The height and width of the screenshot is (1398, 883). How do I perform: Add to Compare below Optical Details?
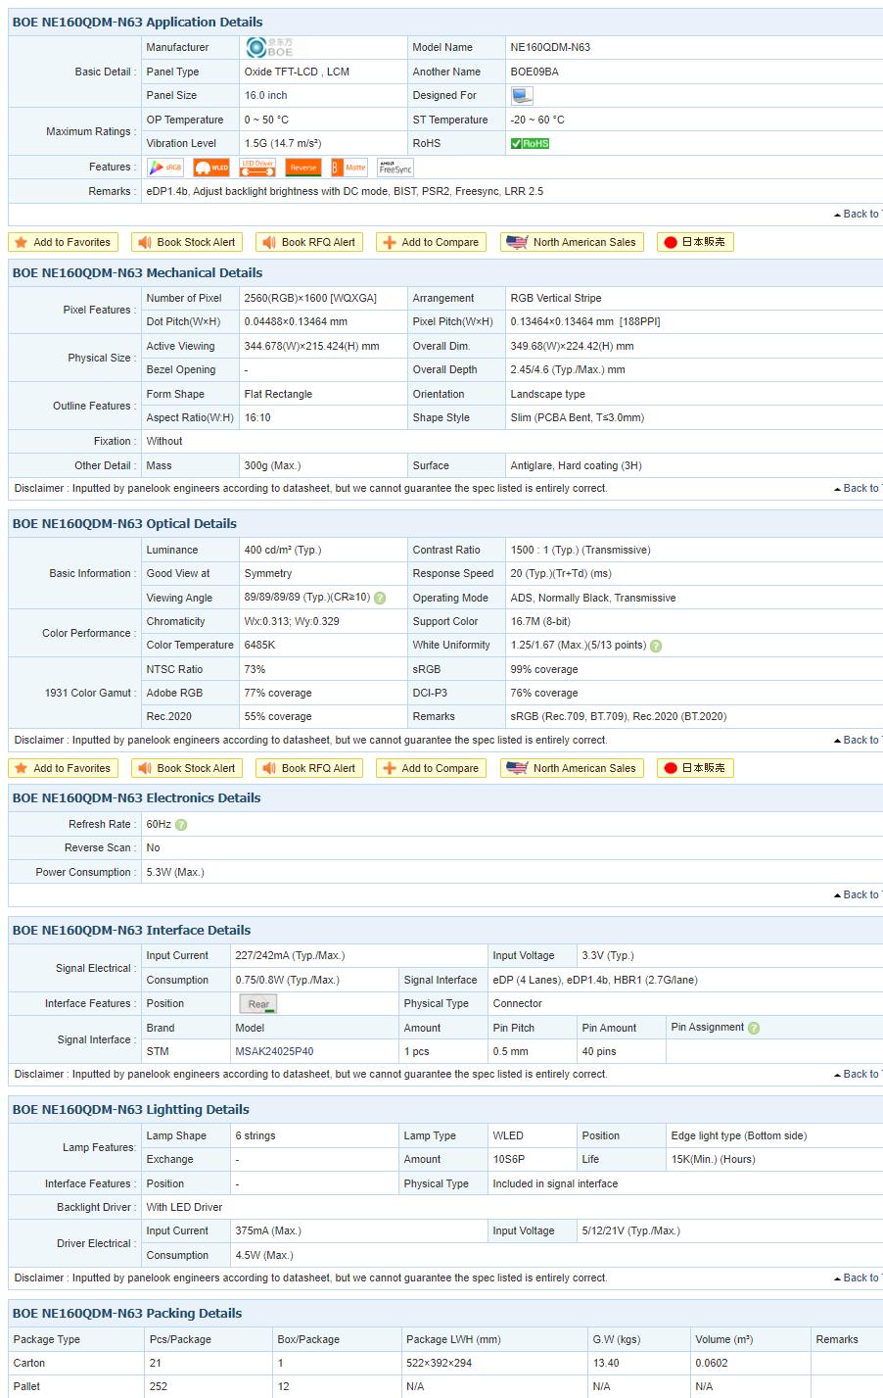[431, 768]
